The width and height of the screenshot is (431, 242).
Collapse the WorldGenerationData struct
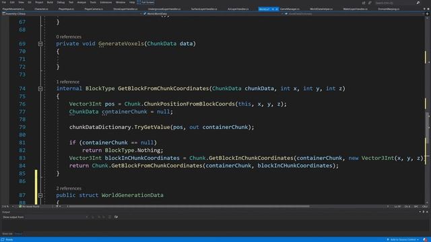[40, 196]
